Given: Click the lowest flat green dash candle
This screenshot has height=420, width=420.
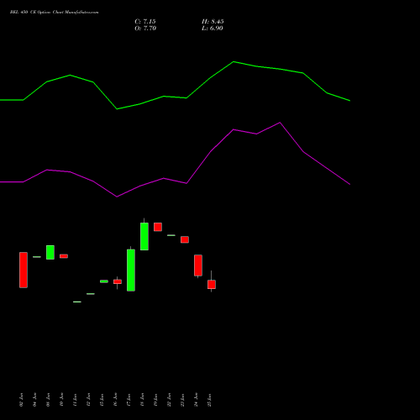Looking at the screenshot, I should 77,302.
